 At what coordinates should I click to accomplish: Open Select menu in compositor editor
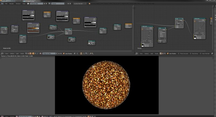pos(147,53)
